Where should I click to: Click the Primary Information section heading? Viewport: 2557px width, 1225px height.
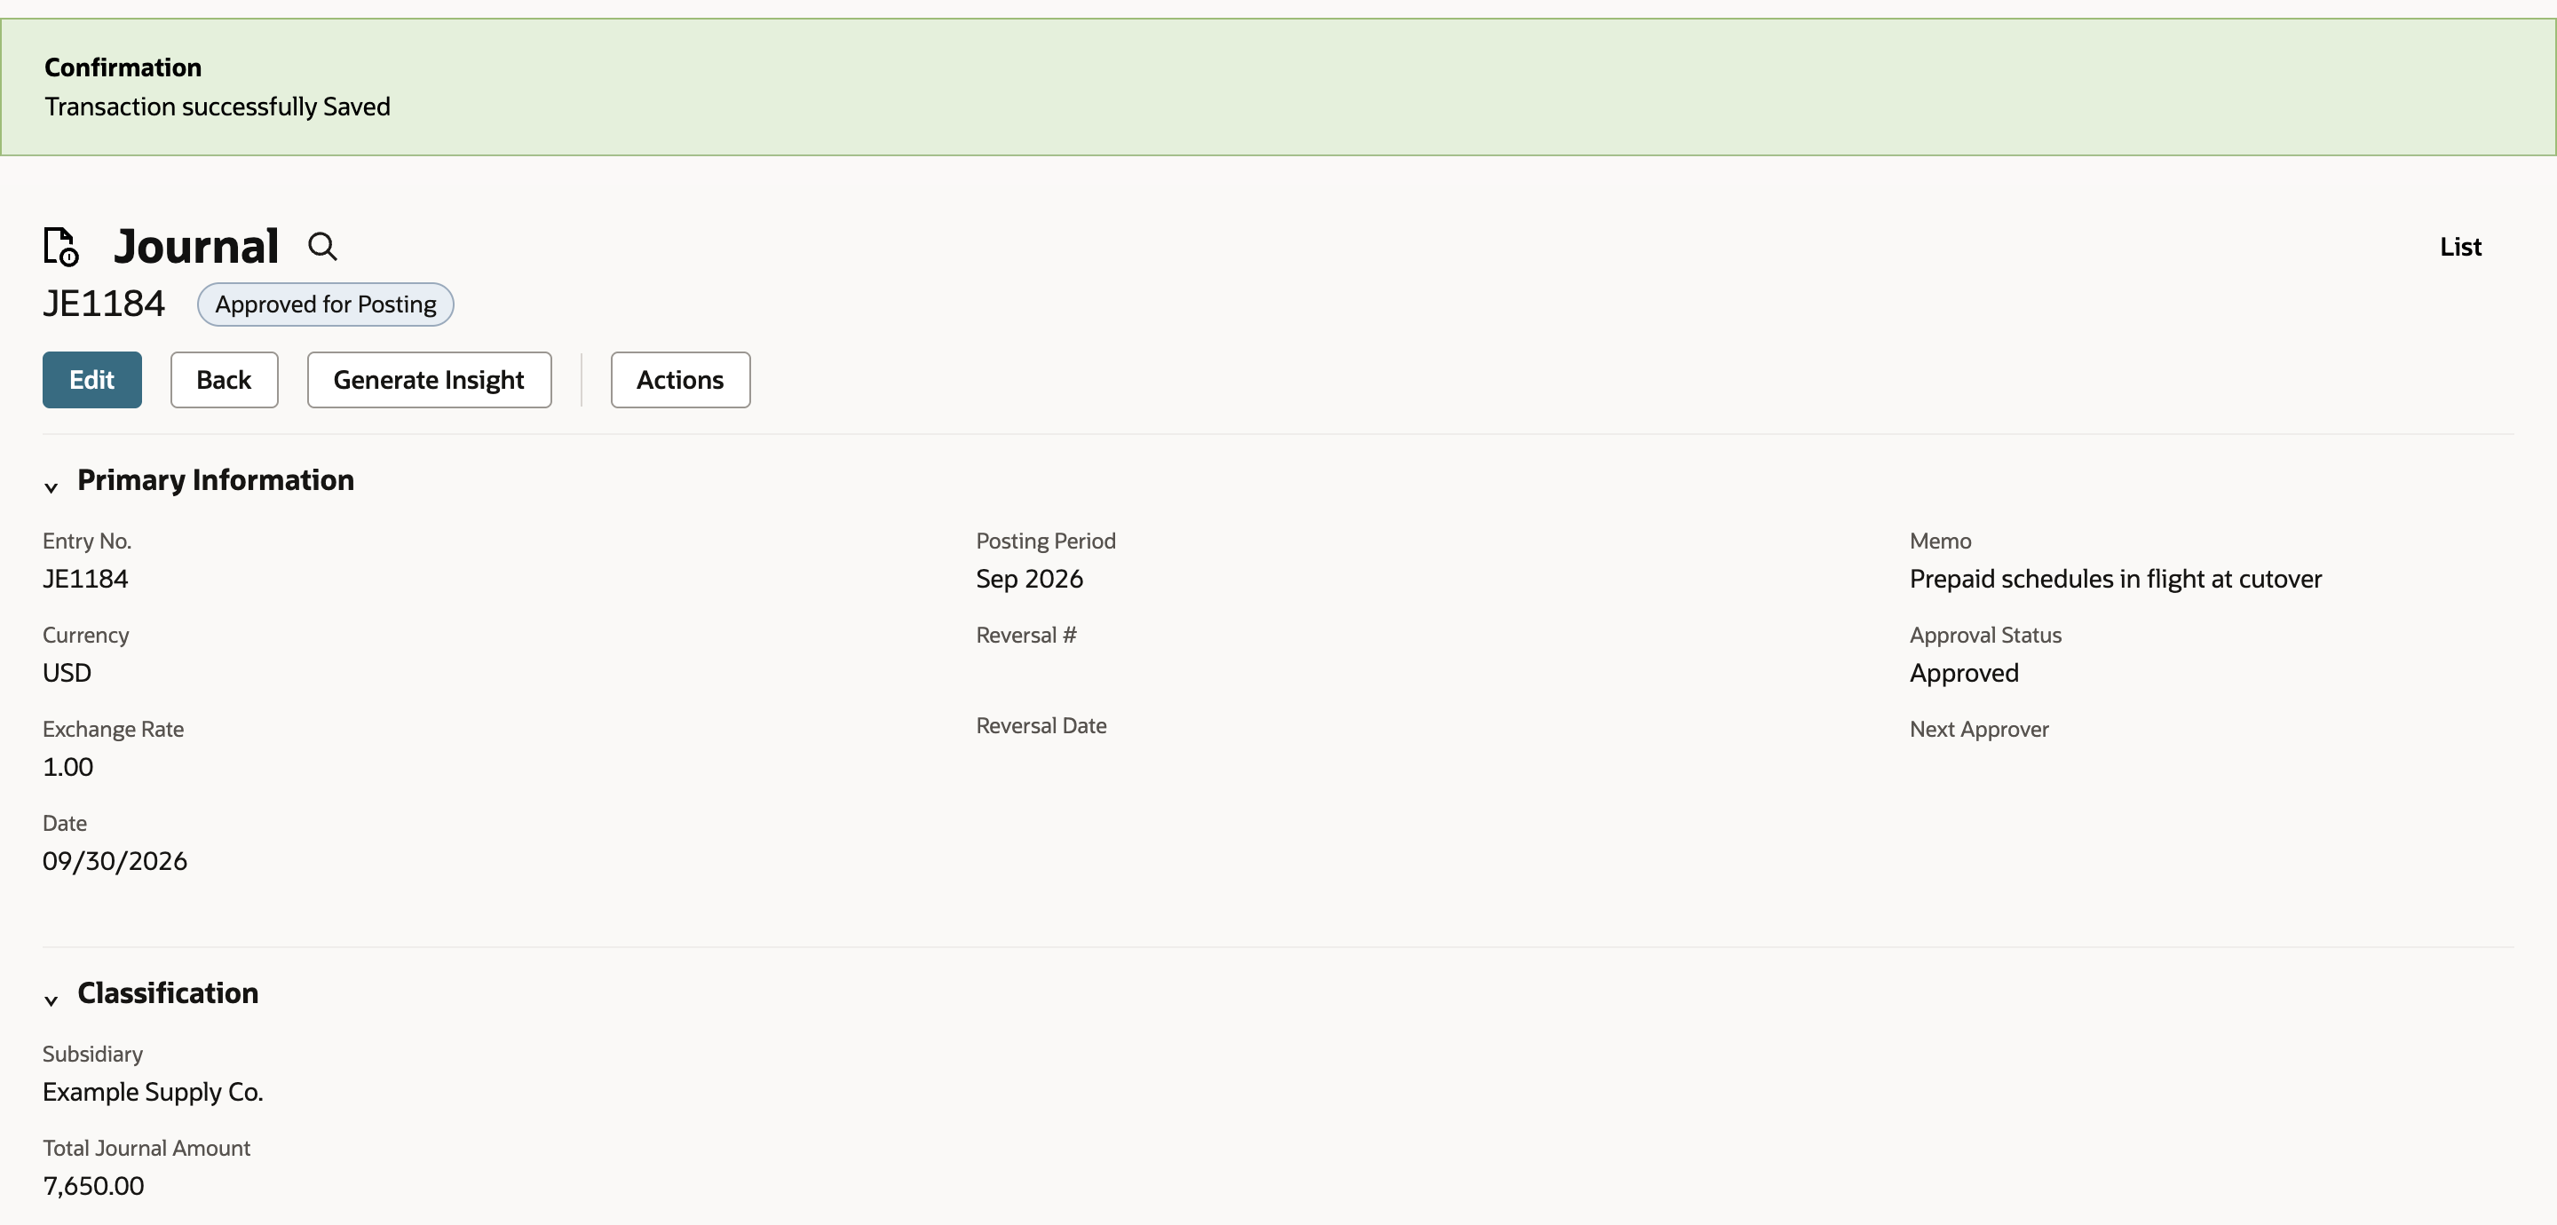click(216, 480)
